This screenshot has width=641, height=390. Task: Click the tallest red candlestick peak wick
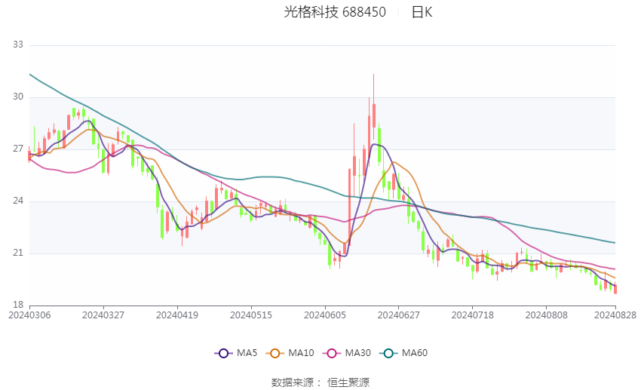[x=373, y=88]
